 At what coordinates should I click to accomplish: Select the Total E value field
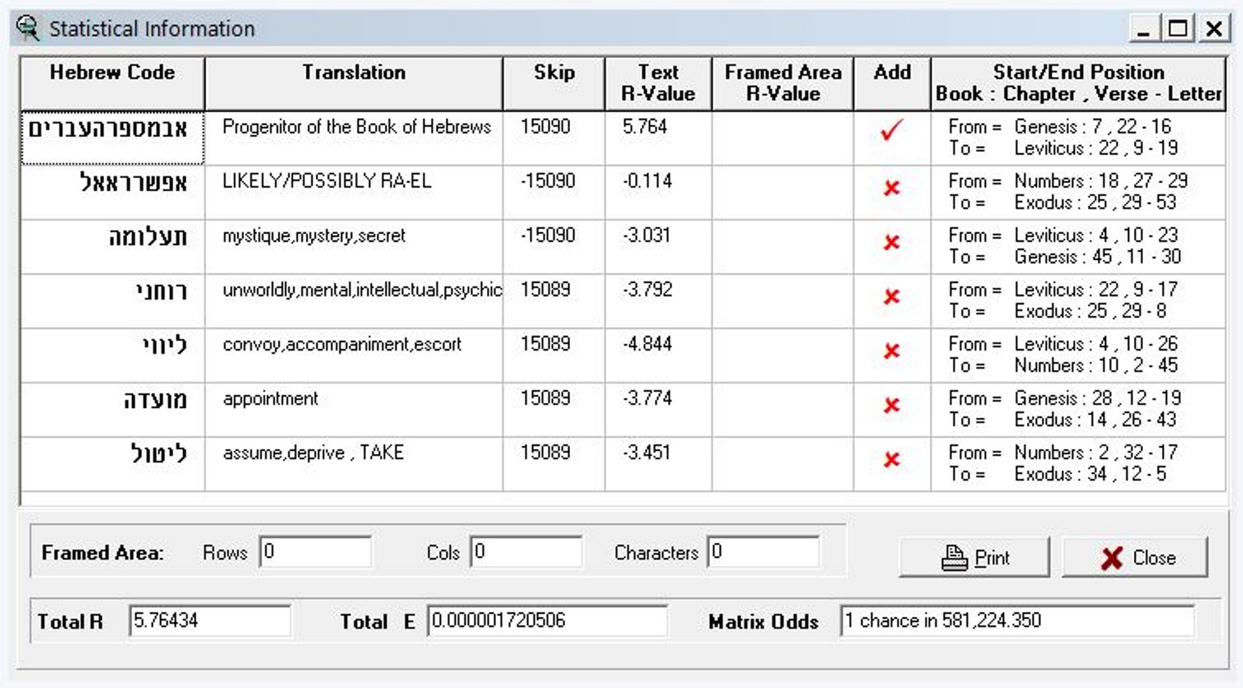[547, 620]
